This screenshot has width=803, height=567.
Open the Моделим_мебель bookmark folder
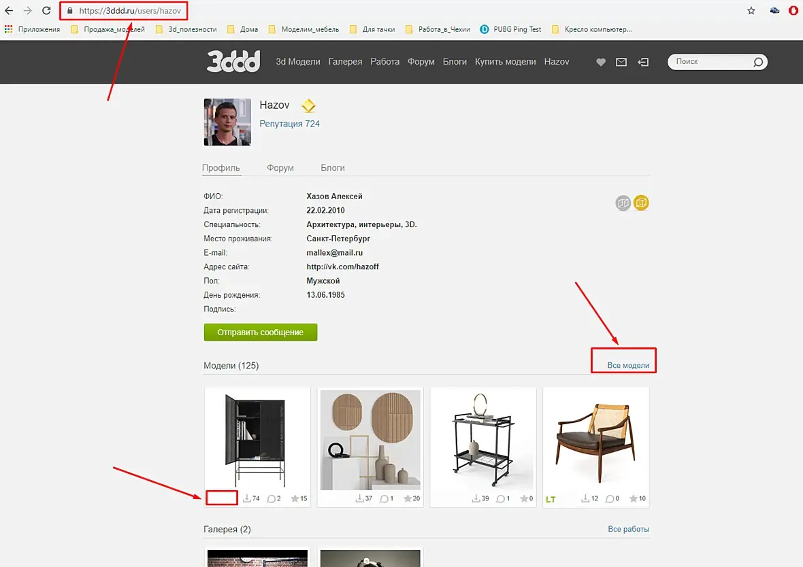304,29
